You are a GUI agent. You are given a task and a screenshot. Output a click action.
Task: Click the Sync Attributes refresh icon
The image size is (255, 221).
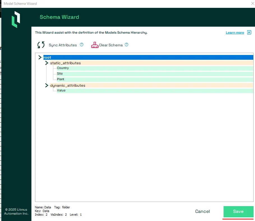click(x=41, y=45)
